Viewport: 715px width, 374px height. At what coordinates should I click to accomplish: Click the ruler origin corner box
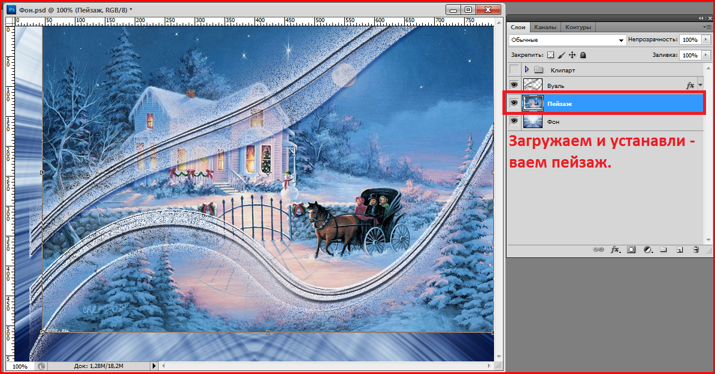pyautogui.click(x=11, y=21)
